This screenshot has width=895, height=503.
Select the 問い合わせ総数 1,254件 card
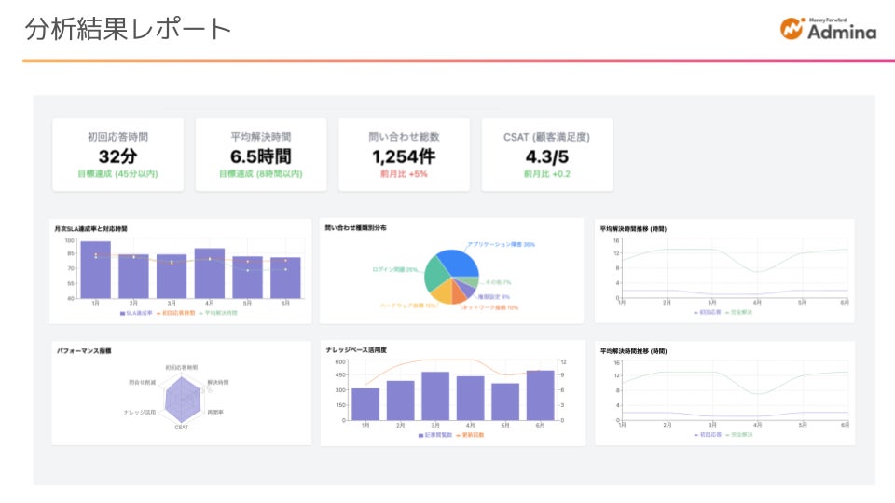(404, 155)
